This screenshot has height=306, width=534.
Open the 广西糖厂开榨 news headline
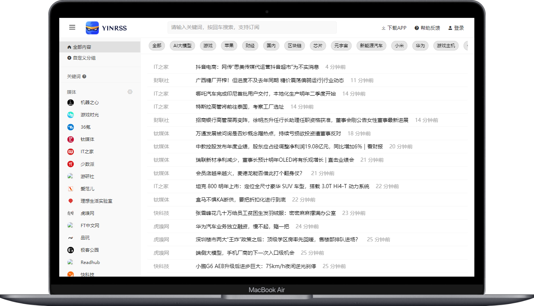click(270, 80)
